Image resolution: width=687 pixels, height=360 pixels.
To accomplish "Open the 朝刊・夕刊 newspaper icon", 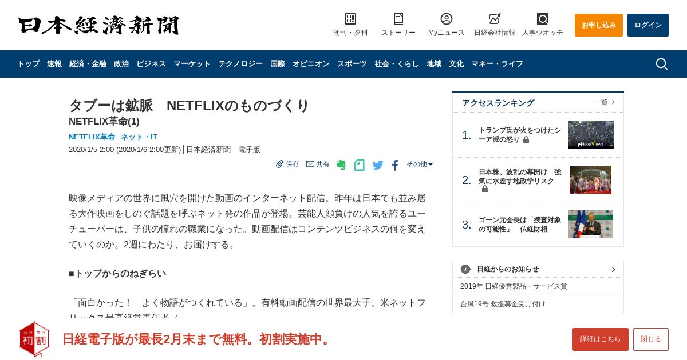I will (x=350, y=19).
